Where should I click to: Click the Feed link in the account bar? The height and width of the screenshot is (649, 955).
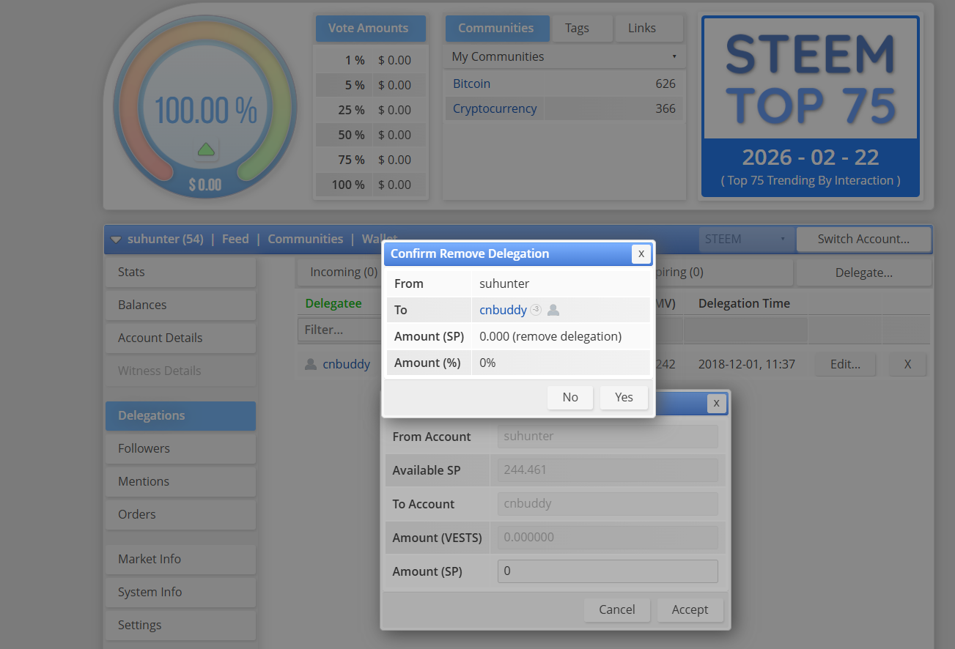pos(235,239)
